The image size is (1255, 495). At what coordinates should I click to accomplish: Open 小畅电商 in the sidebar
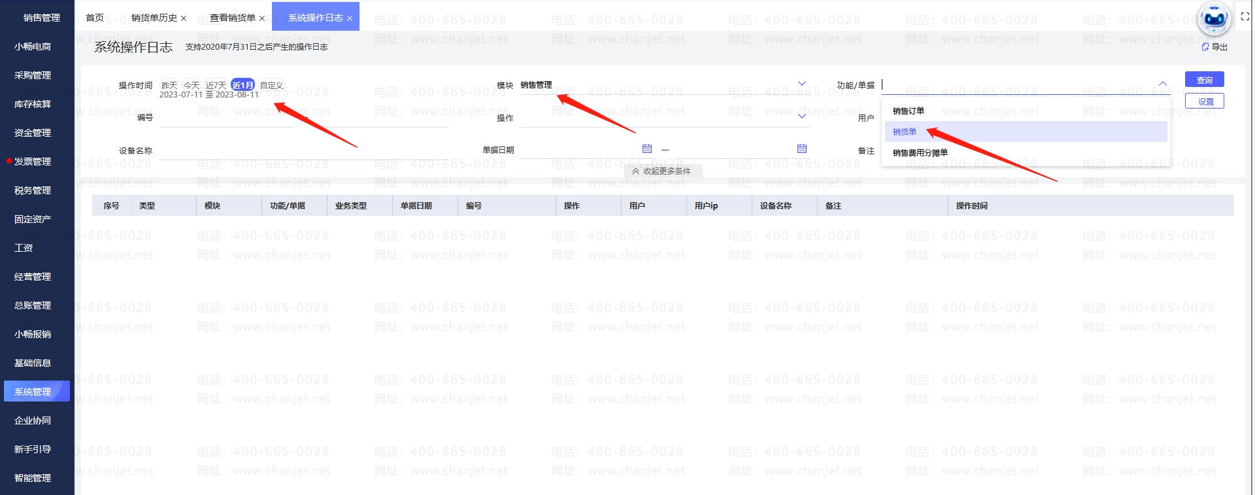point(33,46)
